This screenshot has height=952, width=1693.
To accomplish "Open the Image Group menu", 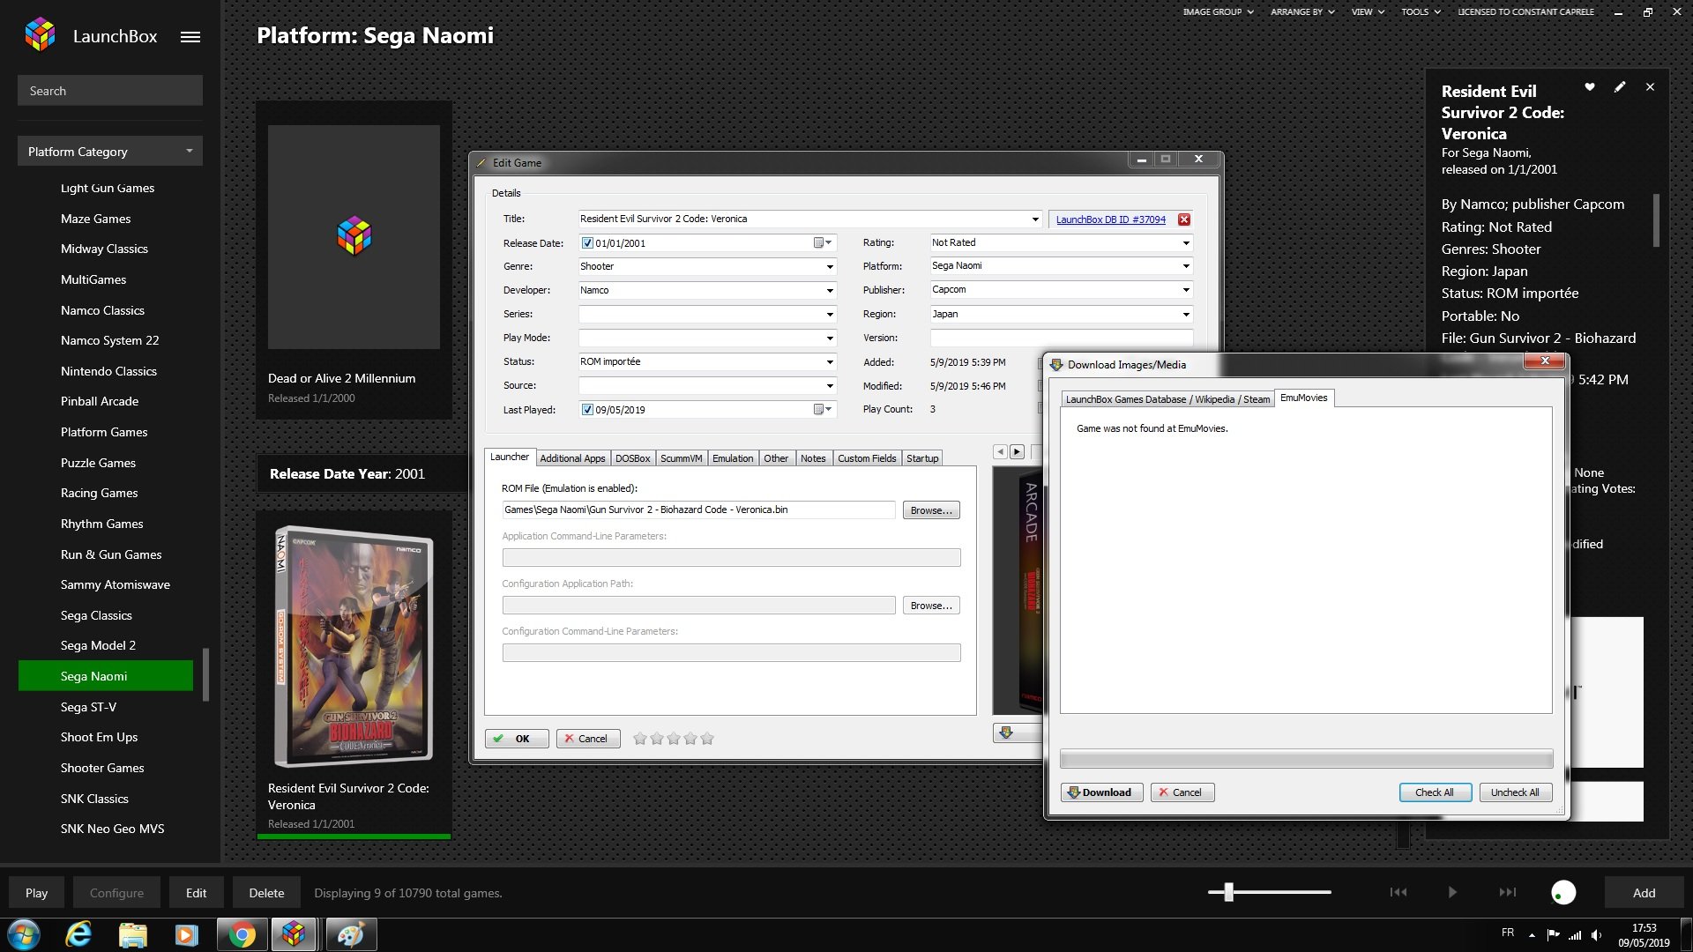I will [x=1218, y=11].
